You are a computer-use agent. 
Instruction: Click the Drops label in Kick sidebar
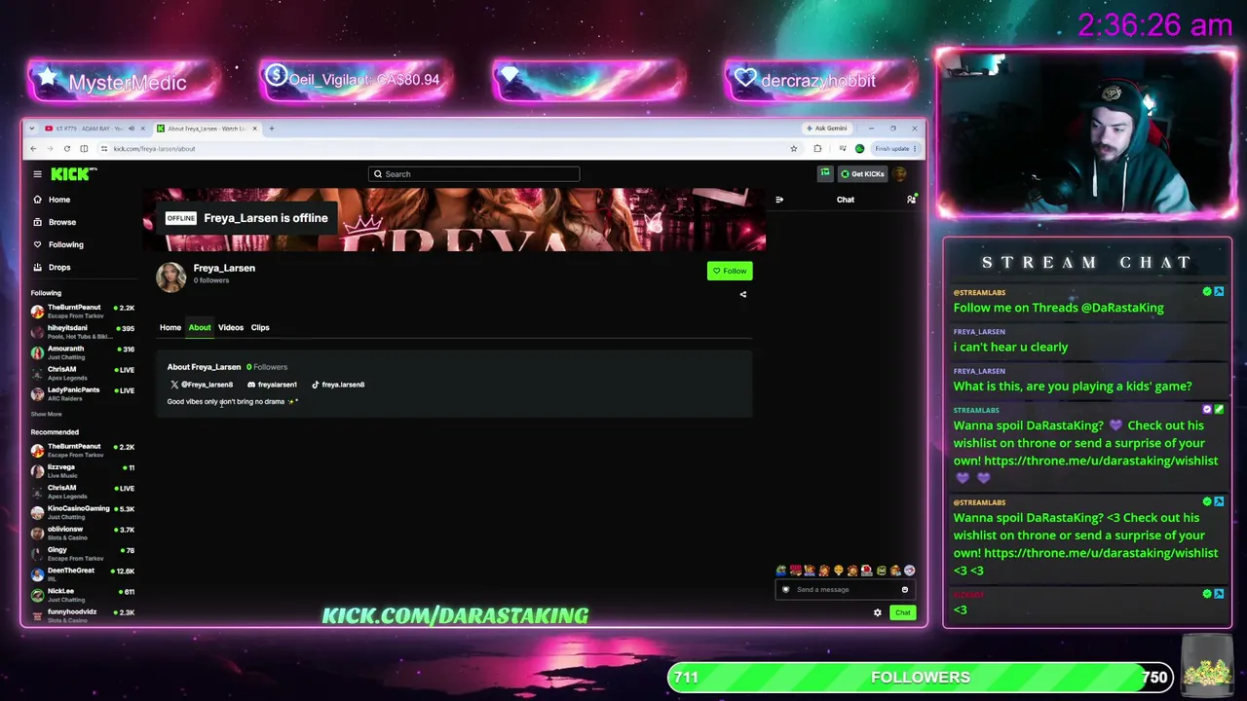pos(59,267)
